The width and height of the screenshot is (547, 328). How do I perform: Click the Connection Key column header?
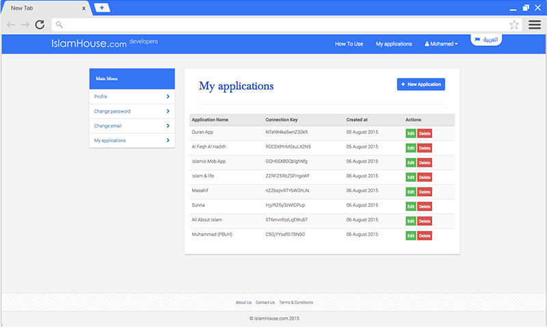click(281, 120)
